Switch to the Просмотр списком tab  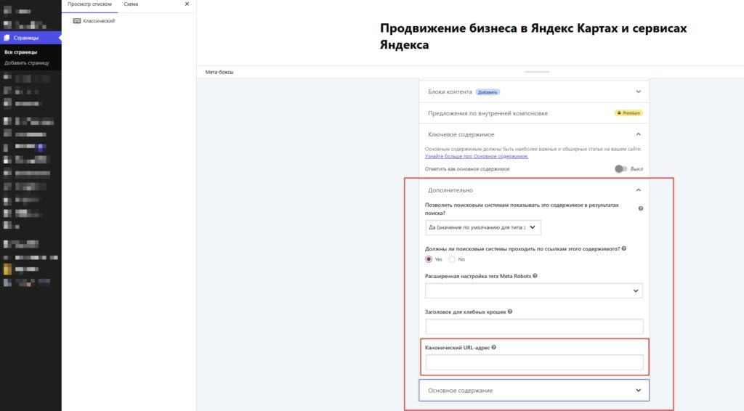tap(89, 4)
